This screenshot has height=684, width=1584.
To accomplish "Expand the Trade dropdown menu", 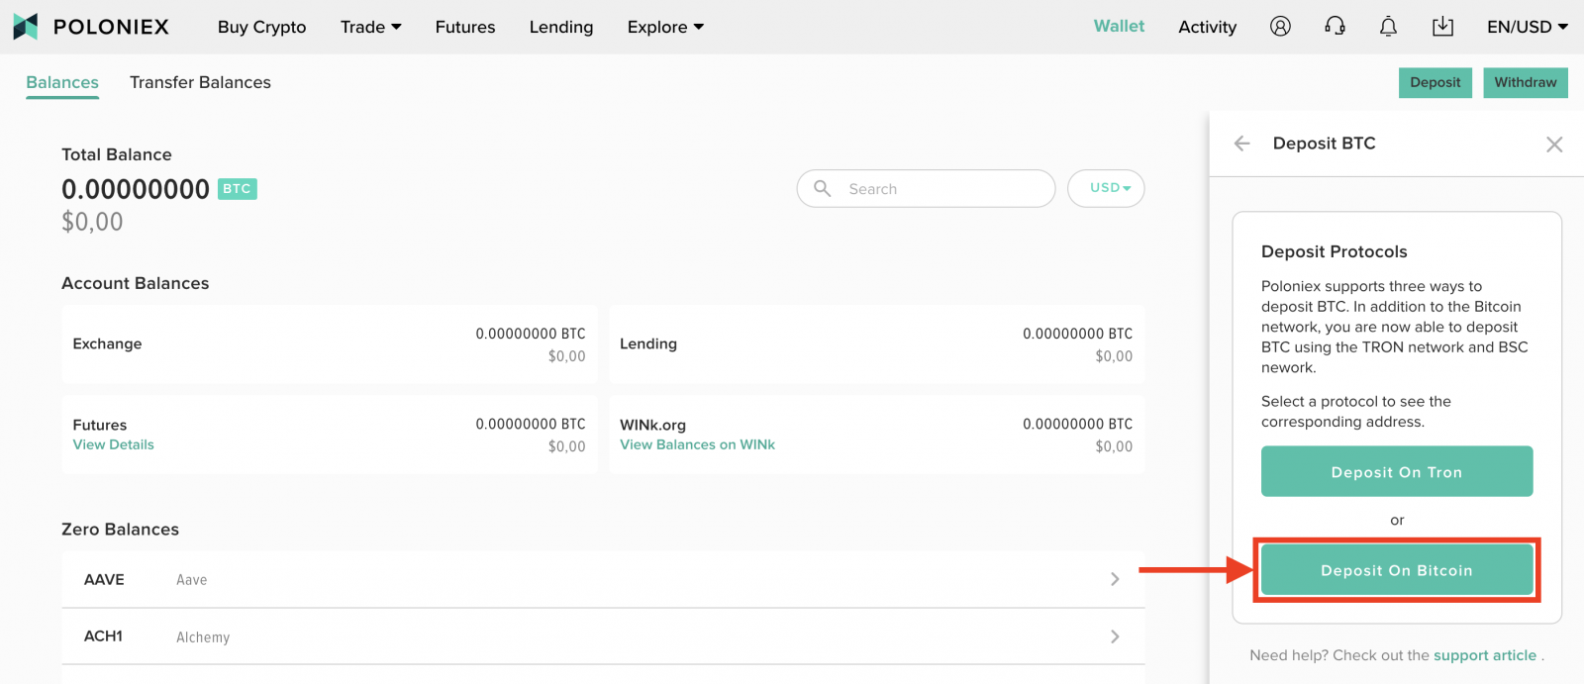I will click(370, 27).
